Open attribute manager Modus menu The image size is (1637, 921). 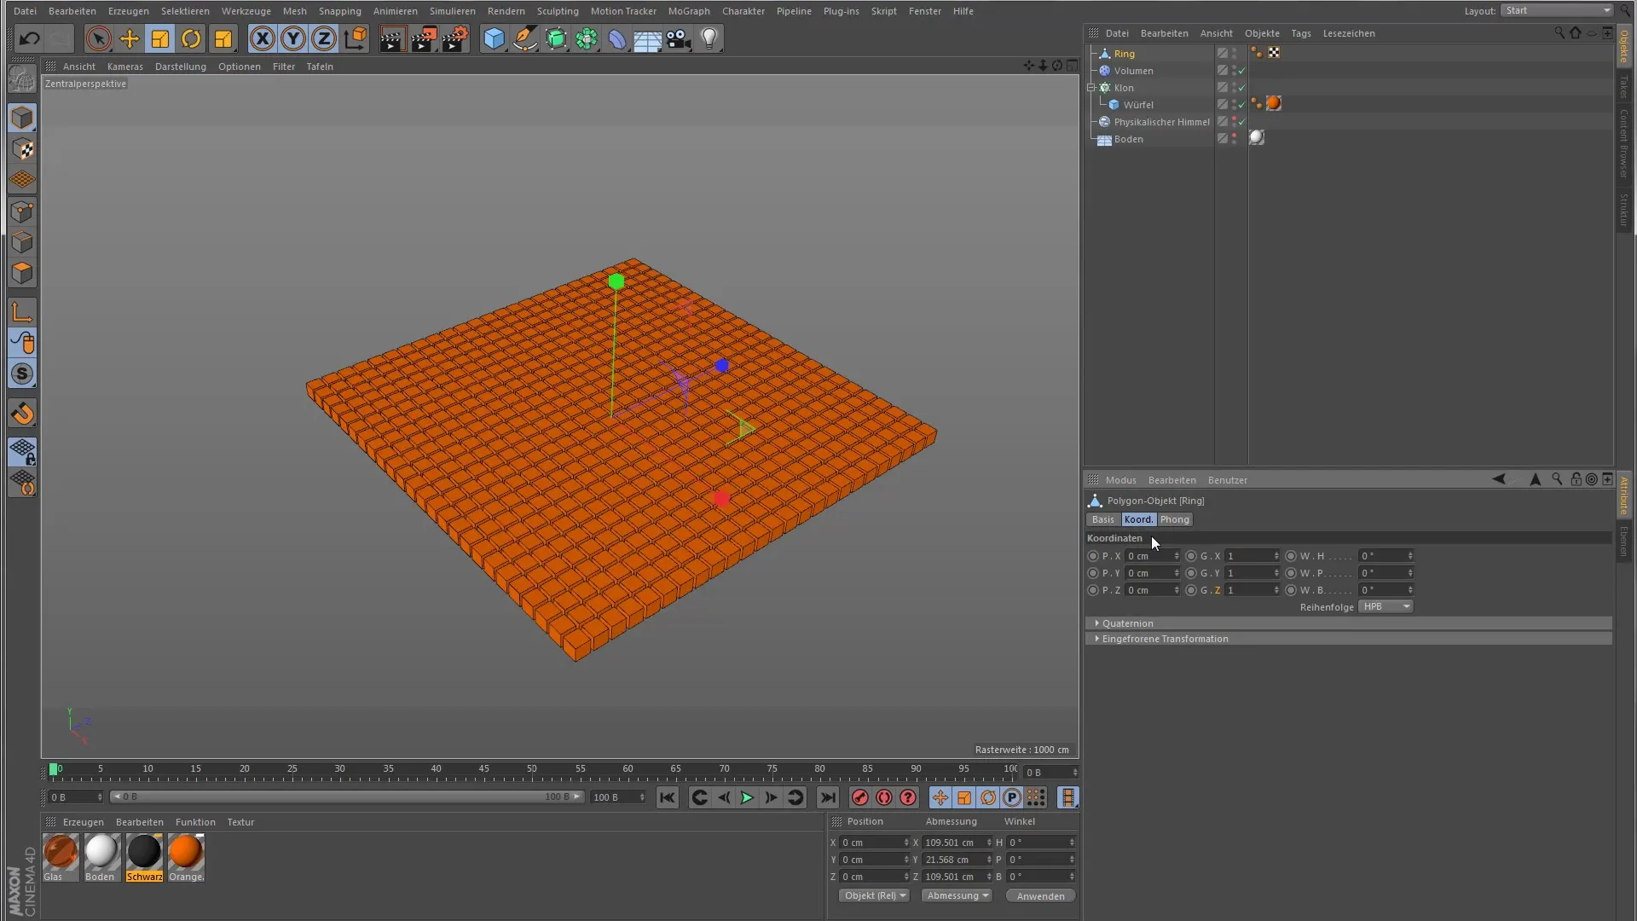1120,480
